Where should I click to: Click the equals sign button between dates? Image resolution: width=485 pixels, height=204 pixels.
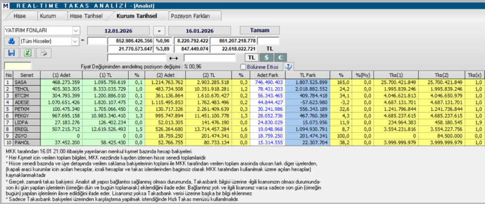pos(159,30)
